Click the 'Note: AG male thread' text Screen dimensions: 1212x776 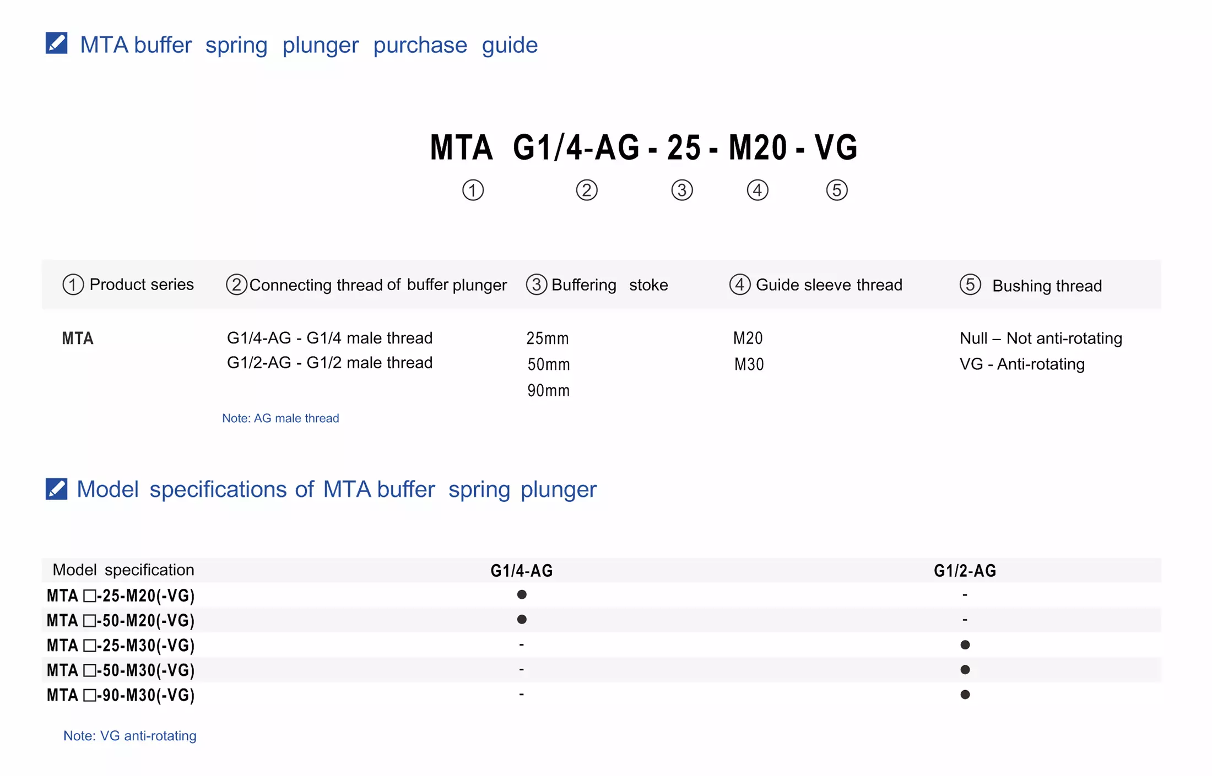[280, 418]
